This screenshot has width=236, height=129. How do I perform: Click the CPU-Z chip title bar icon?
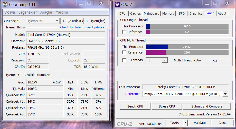coord(117,4)
